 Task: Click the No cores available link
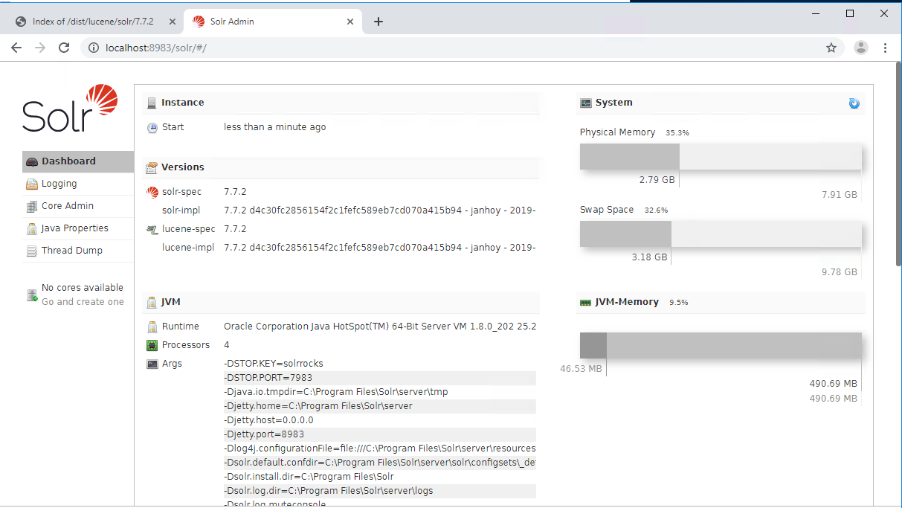pos(82,288)
